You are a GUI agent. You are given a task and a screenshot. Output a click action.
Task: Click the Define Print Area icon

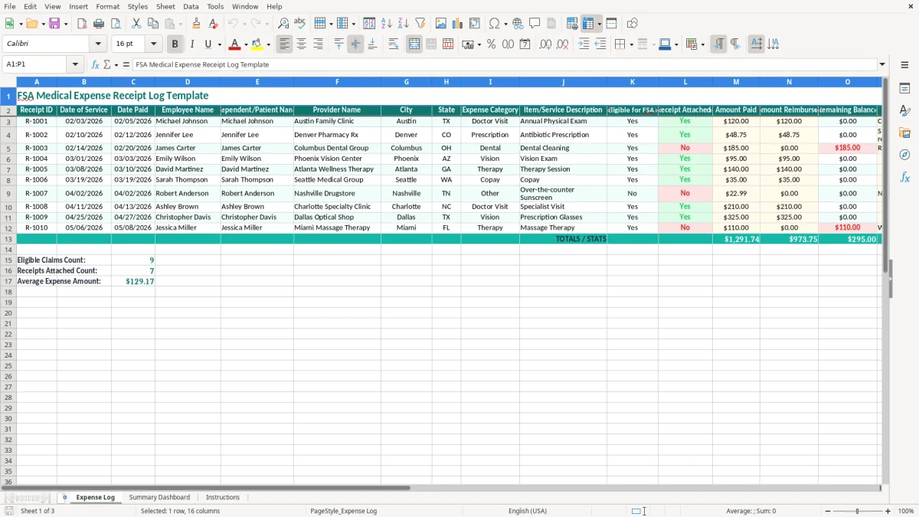(x=572, y=24)
